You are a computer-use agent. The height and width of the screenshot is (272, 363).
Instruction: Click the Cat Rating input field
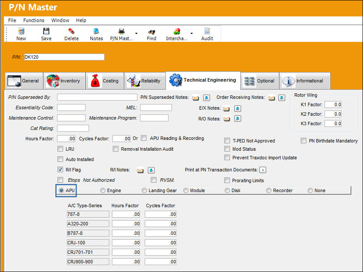[73, 128]
